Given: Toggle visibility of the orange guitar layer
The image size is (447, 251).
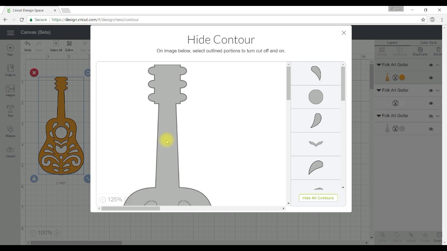Looking at the screenshot, I should 431,78.
